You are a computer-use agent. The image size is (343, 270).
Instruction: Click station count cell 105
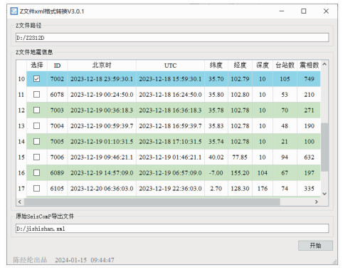(x=285, y=79)
